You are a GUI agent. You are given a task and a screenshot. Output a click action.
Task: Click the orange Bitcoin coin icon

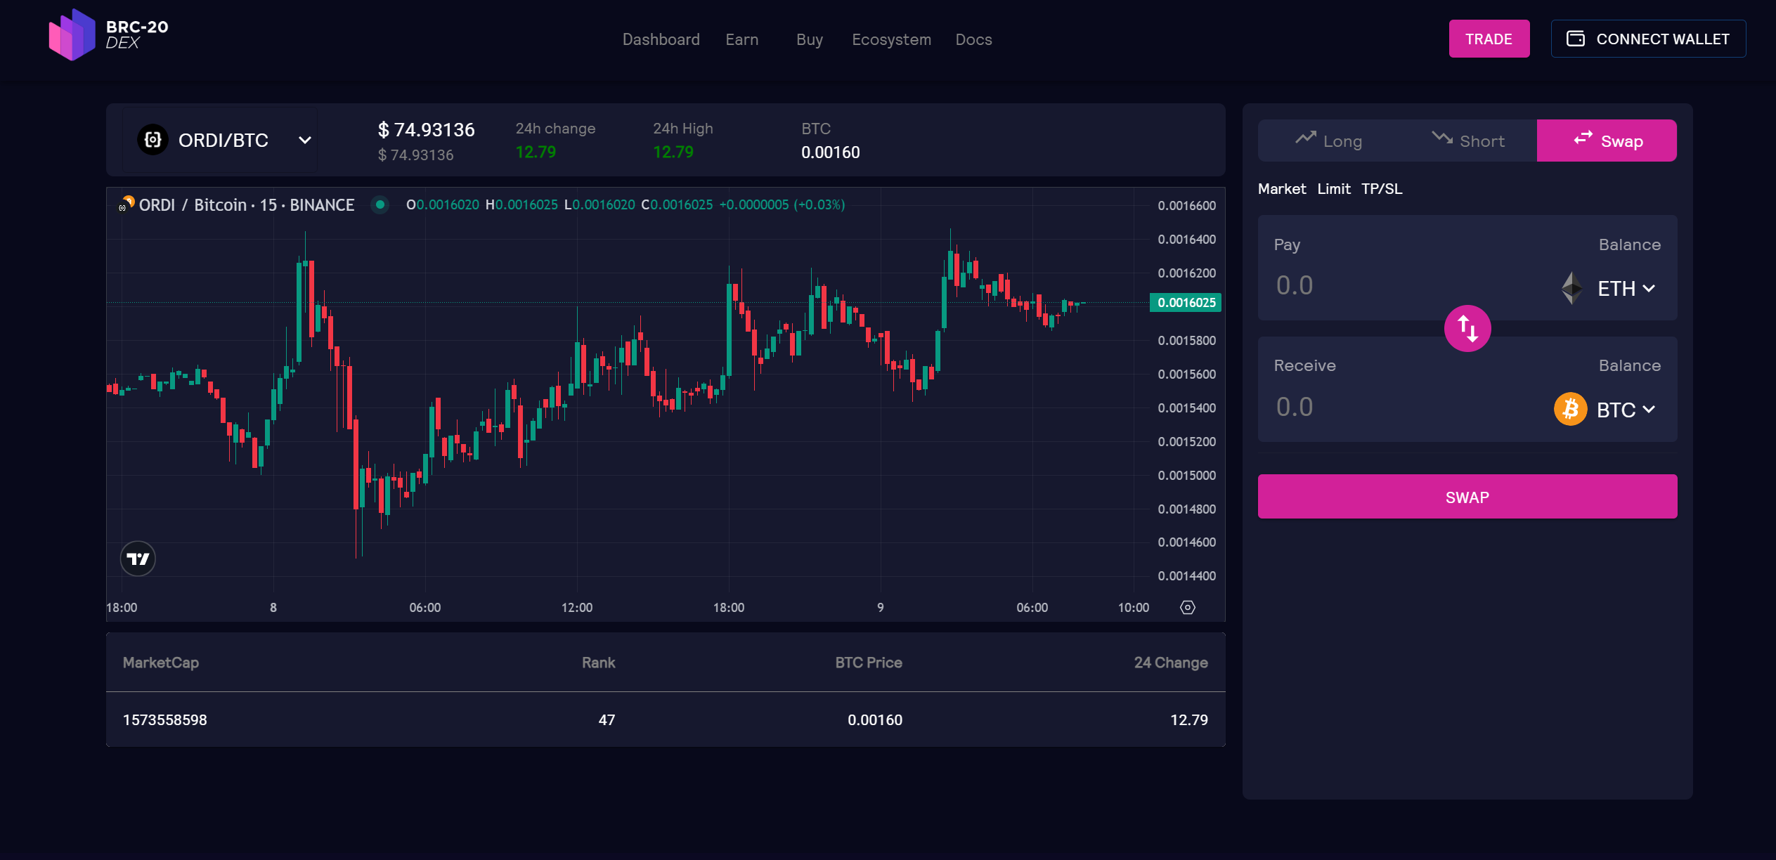[1570, 409]
